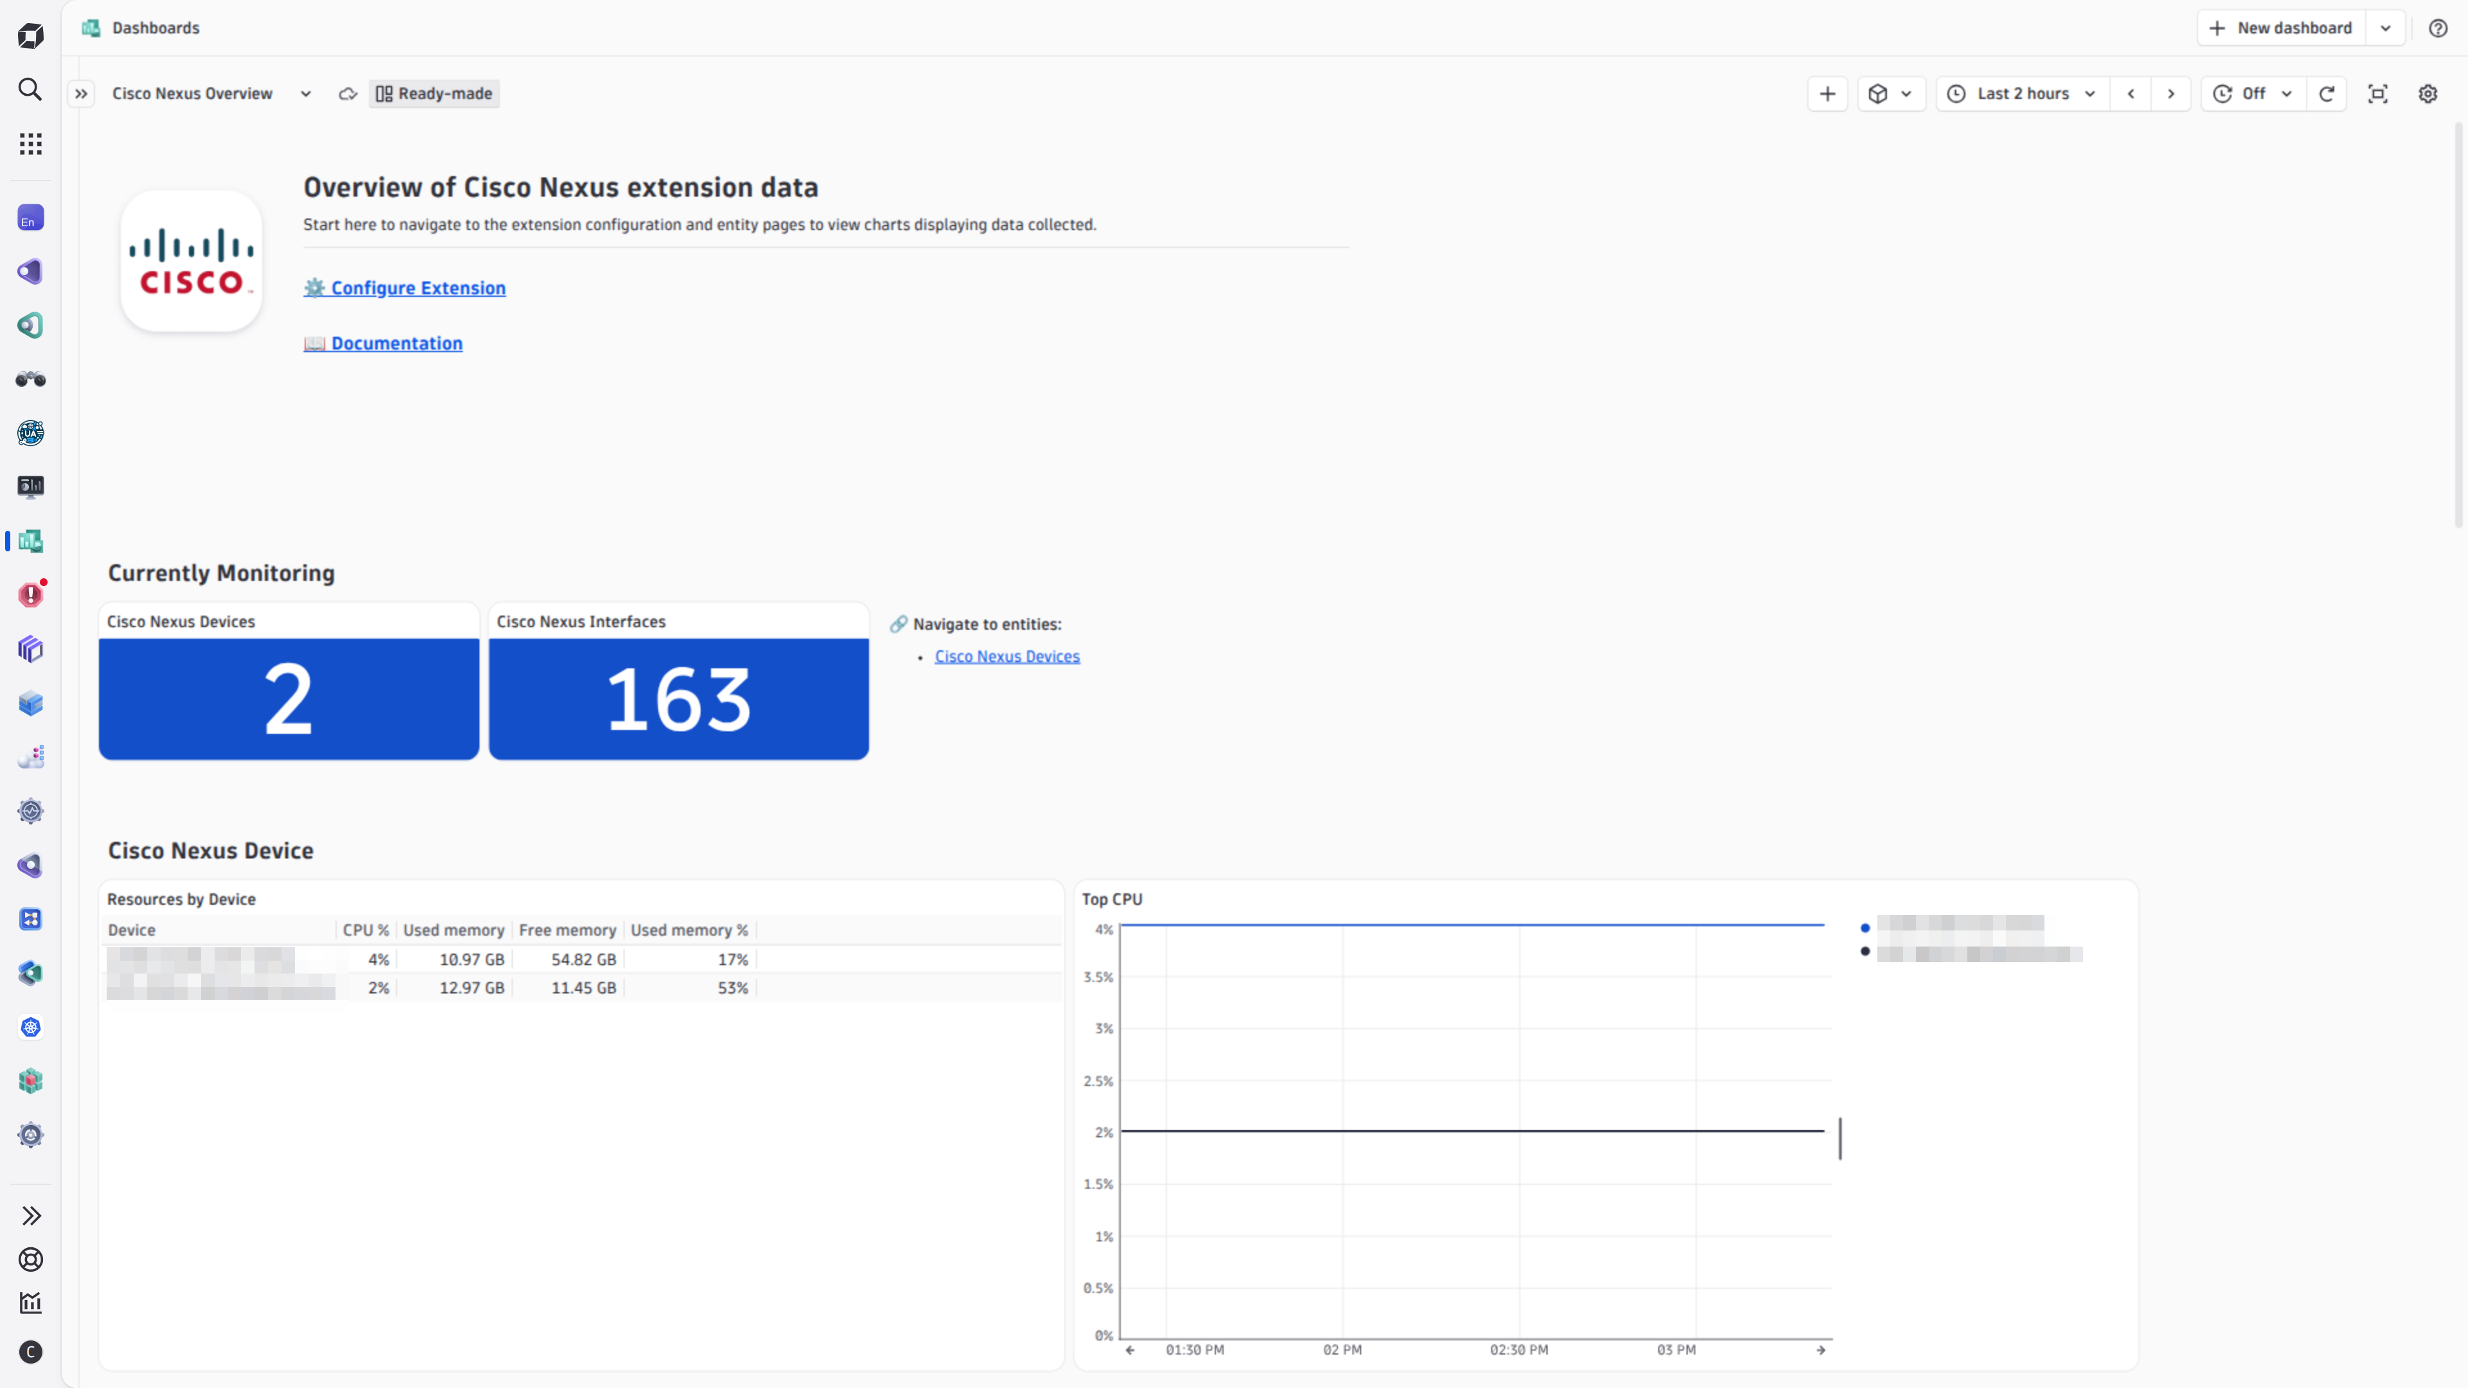2468x1388 pixels.
Task: Refresh the dashboard data
Action: pos(2326,94)
